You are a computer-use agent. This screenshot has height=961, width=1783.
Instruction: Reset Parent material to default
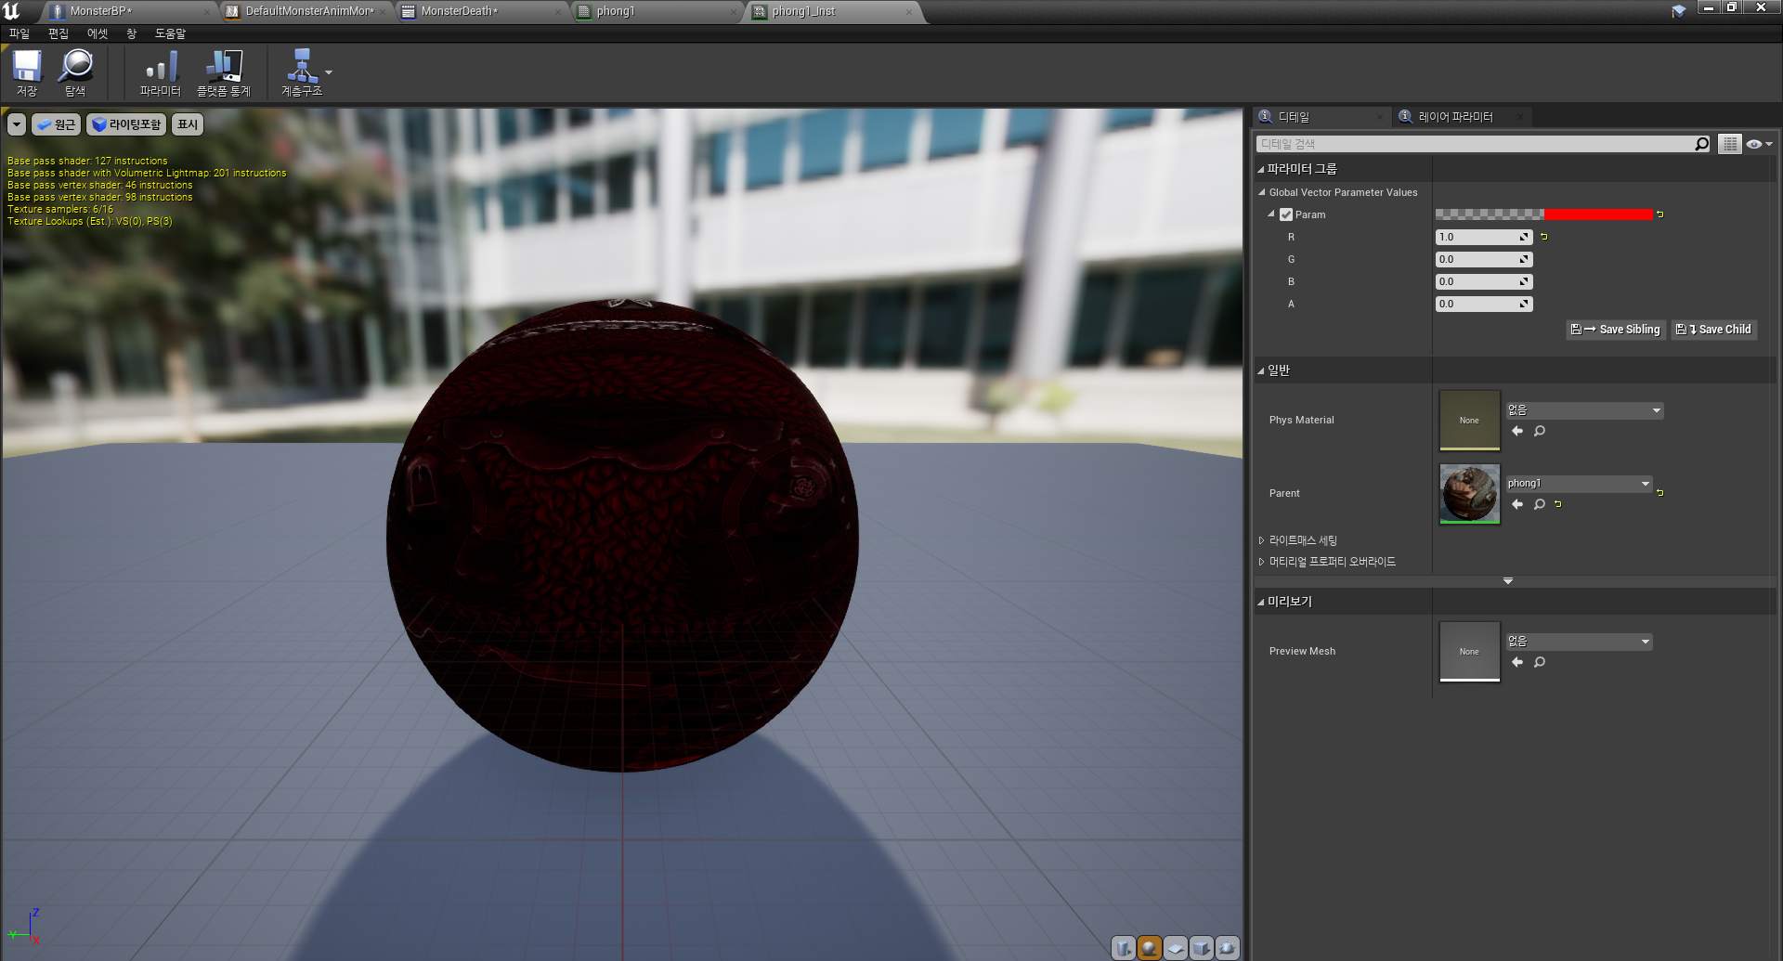(1558, 504)
